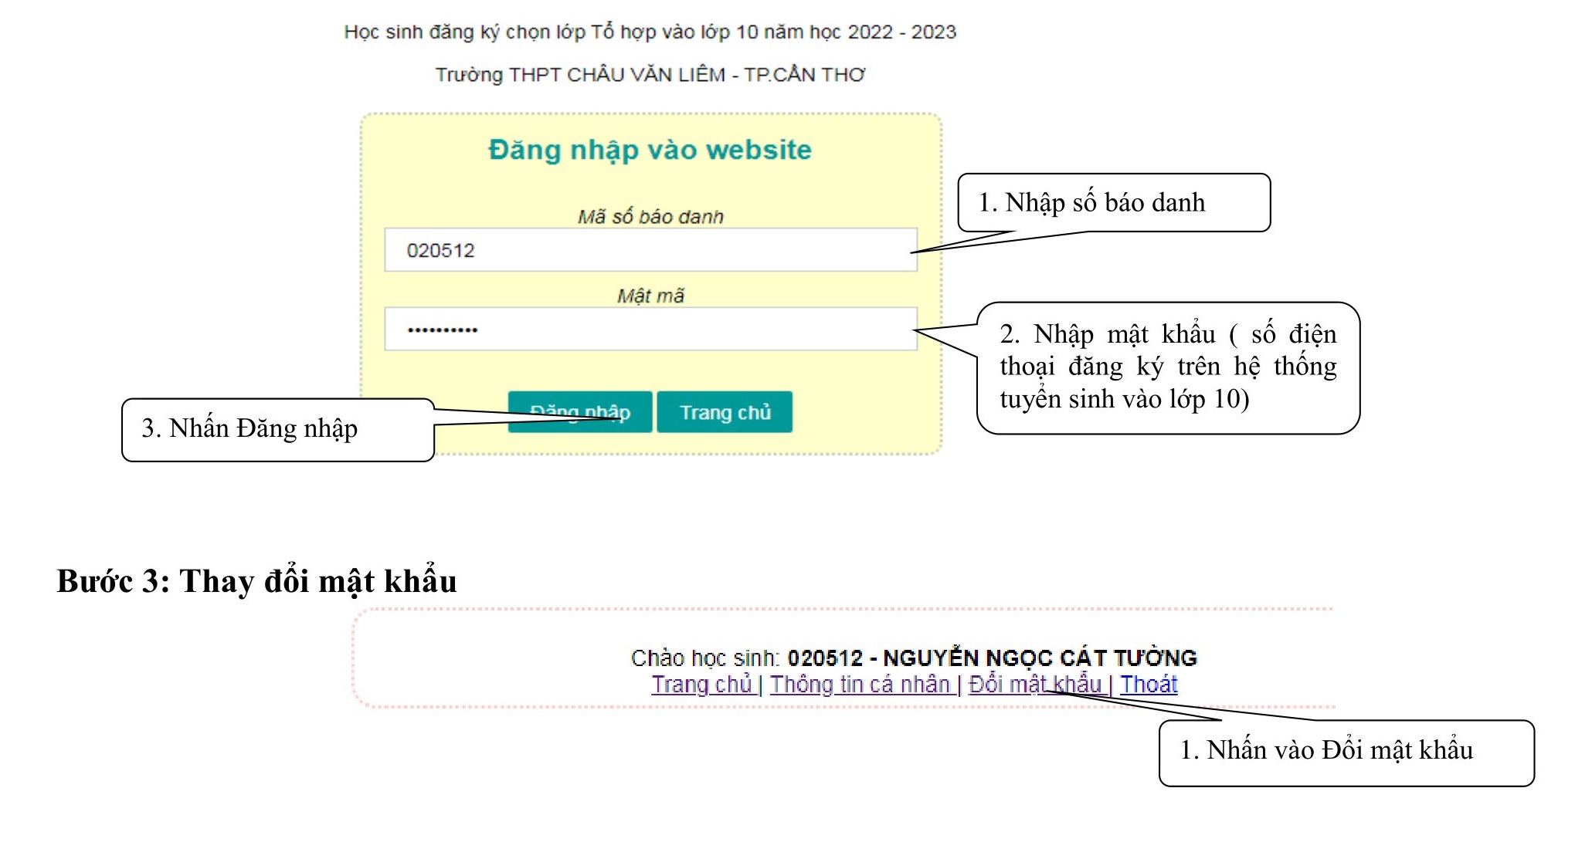Select the 'Nhấn vào Đổi mật khẩu' callout
1592x859 pixels.
(x=1346, y=752)
